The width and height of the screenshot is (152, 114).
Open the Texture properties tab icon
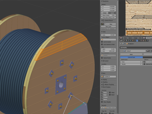[143, 41]
